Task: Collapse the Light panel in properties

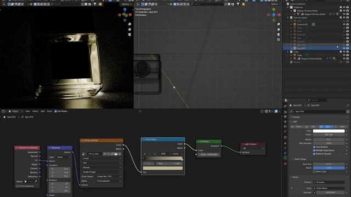Action: coord(291,121)
